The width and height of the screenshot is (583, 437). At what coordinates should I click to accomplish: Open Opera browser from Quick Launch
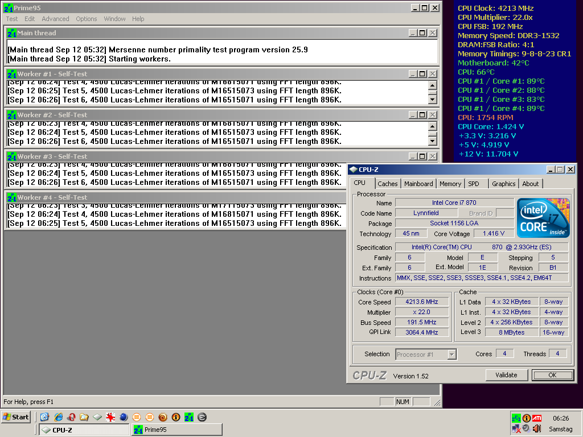tap(71, 417)
